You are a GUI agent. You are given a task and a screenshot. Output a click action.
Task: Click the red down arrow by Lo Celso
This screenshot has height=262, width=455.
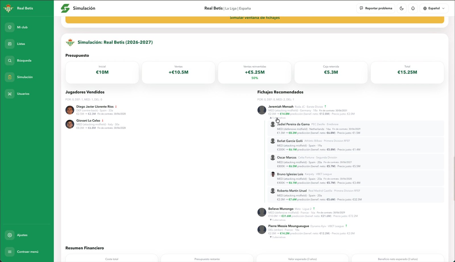(x=103, y=120)
